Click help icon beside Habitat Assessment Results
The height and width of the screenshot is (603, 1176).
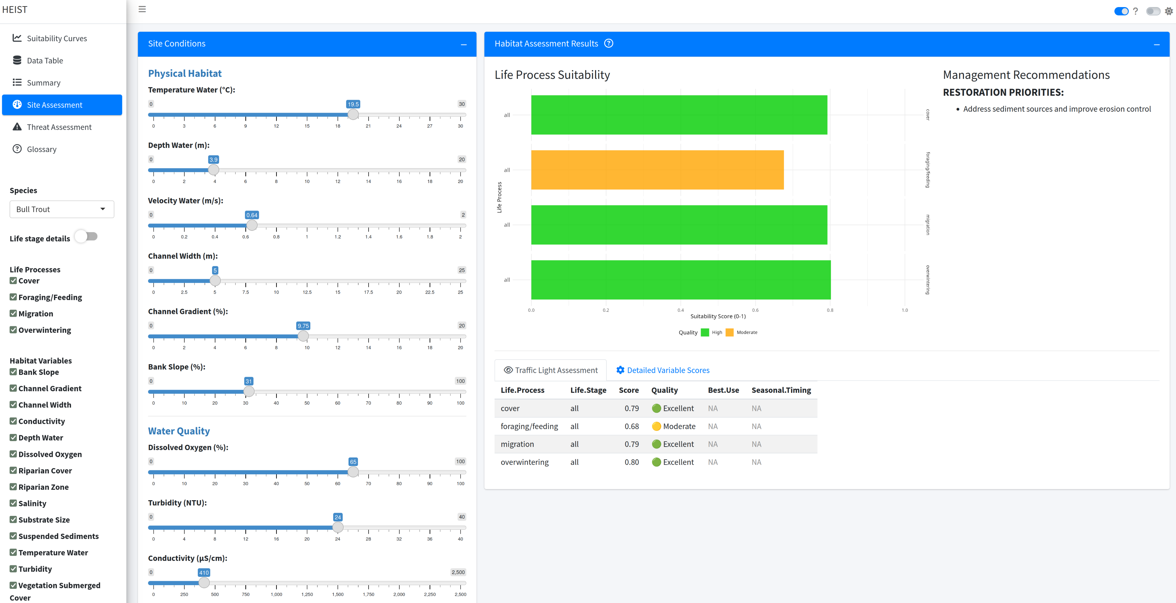[x=609, y=43]
